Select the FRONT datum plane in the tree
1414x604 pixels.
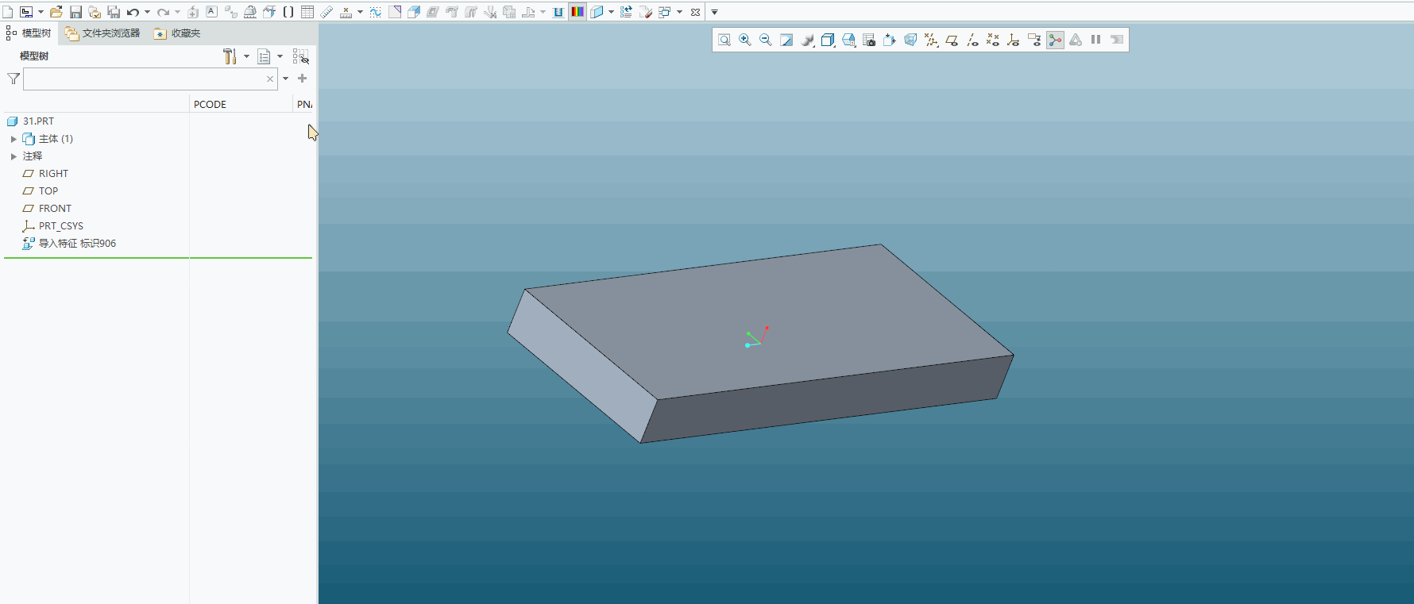[55, 209]
